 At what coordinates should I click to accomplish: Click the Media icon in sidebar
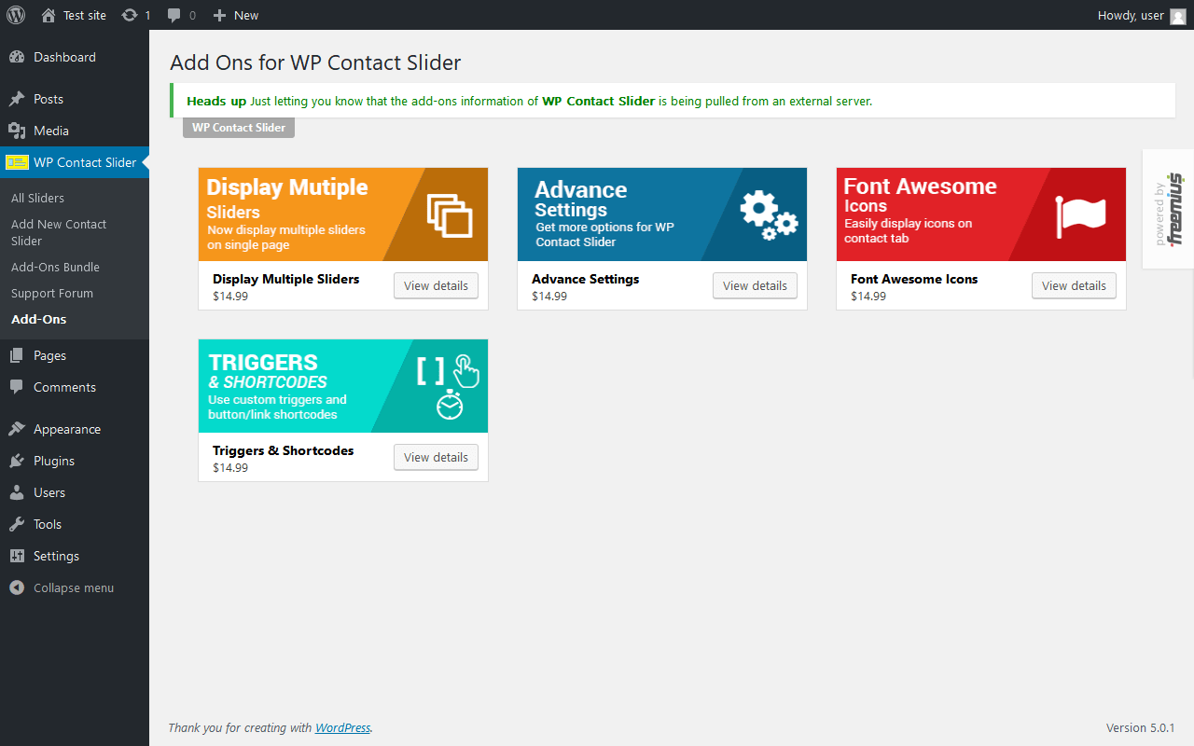click(17, 131)
